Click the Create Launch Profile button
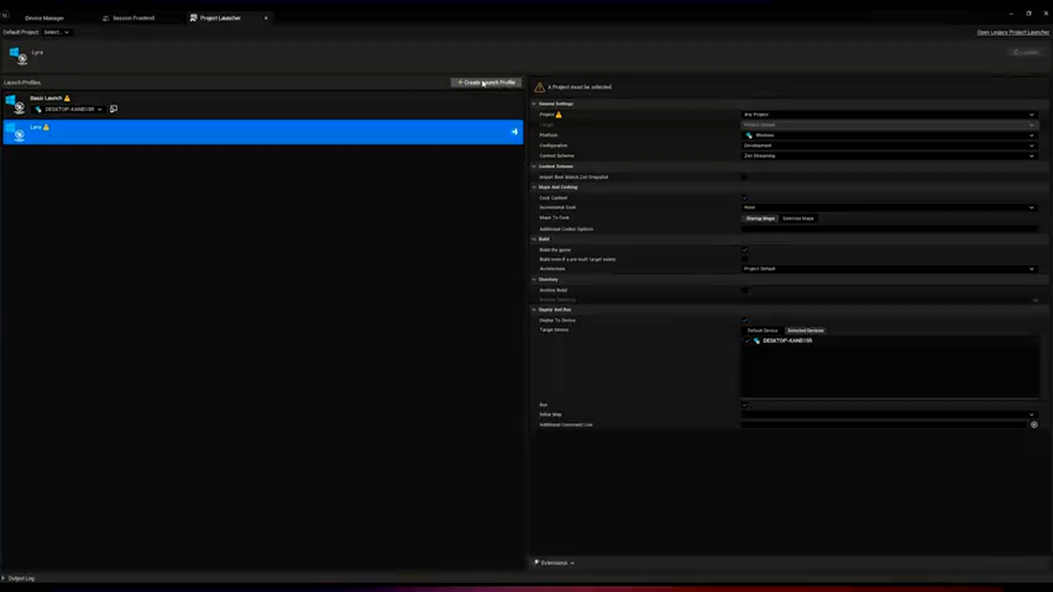The height and width of the screenshot is (592, 1053). pyautogui.click(x=485, y=82)
